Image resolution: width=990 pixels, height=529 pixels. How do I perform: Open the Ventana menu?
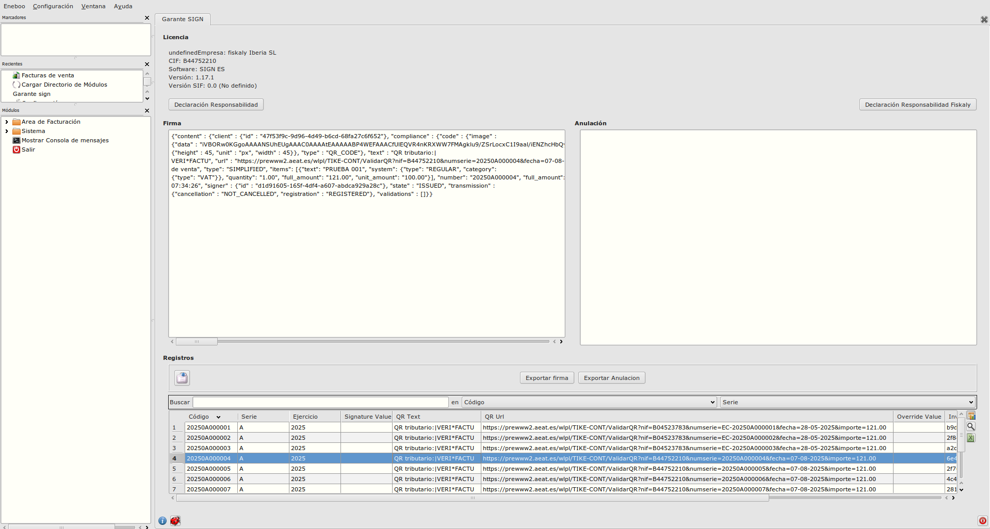coord(93,6)
